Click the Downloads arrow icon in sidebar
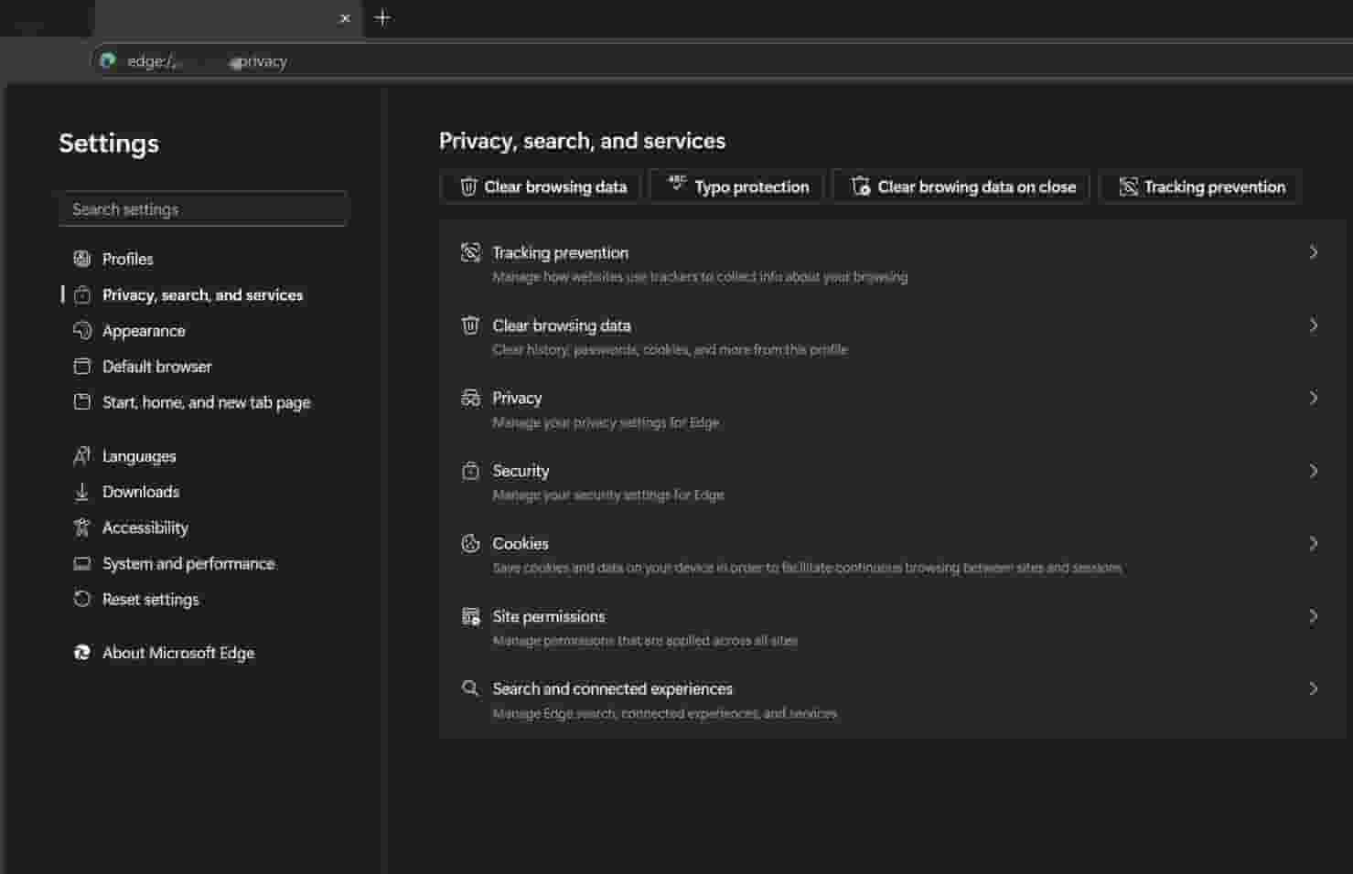 [x=82, y=492]
